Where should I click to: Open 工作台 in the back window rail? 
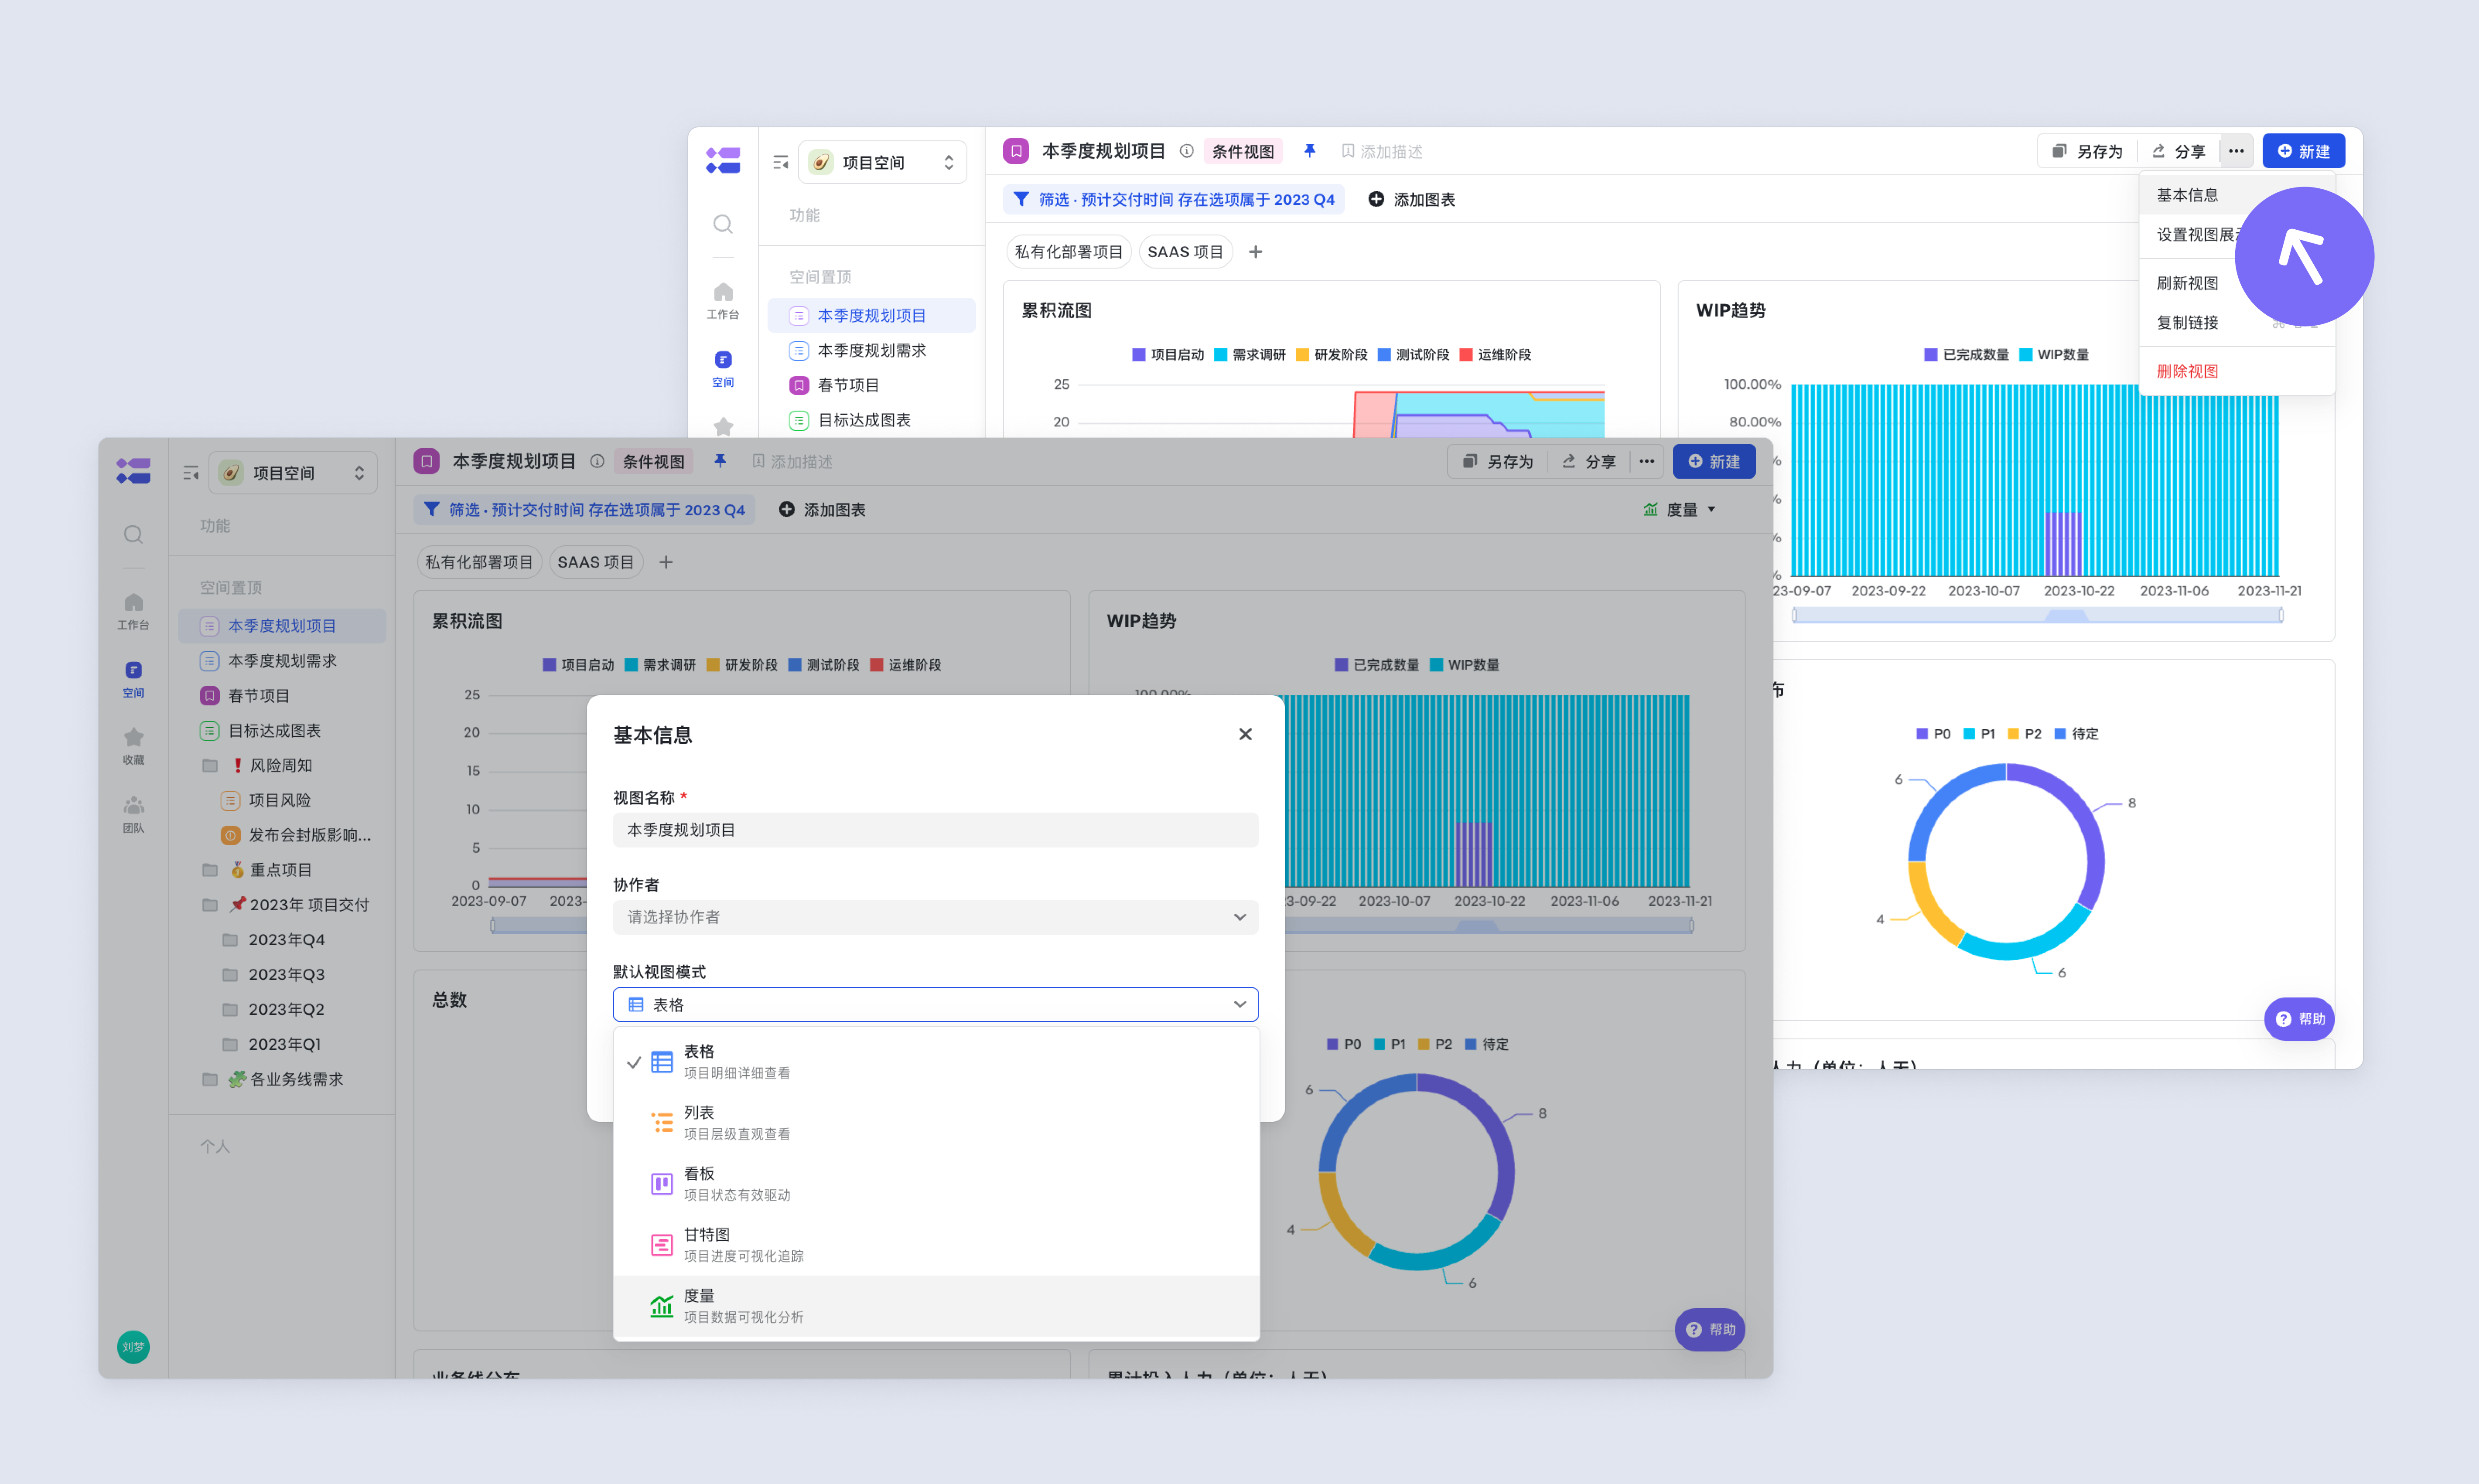click(722, 300)
